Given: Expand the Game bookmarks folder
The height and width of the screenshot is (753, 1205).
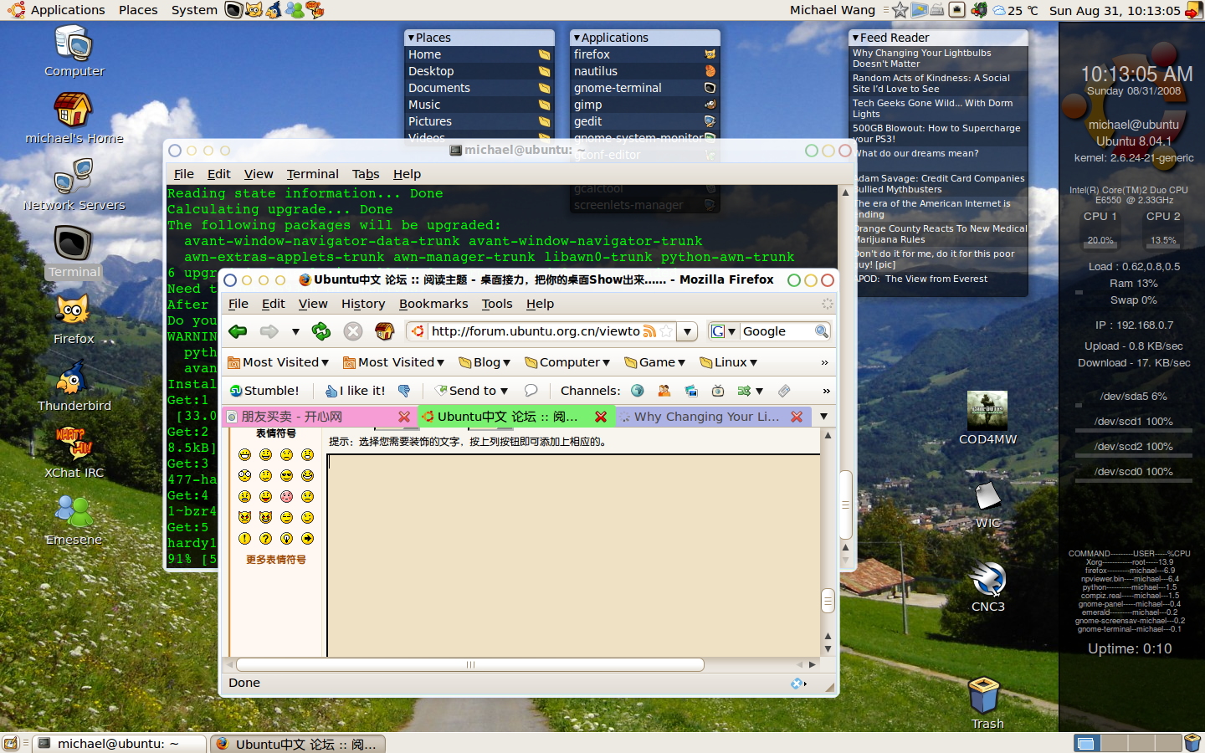Looking at the screenshot, I should [654, 362].
